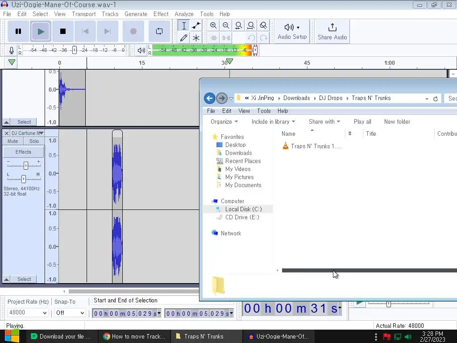Open Organize dropdown in Explorer
The width and height of the screenshot is (457, 343).
point(224,121)
